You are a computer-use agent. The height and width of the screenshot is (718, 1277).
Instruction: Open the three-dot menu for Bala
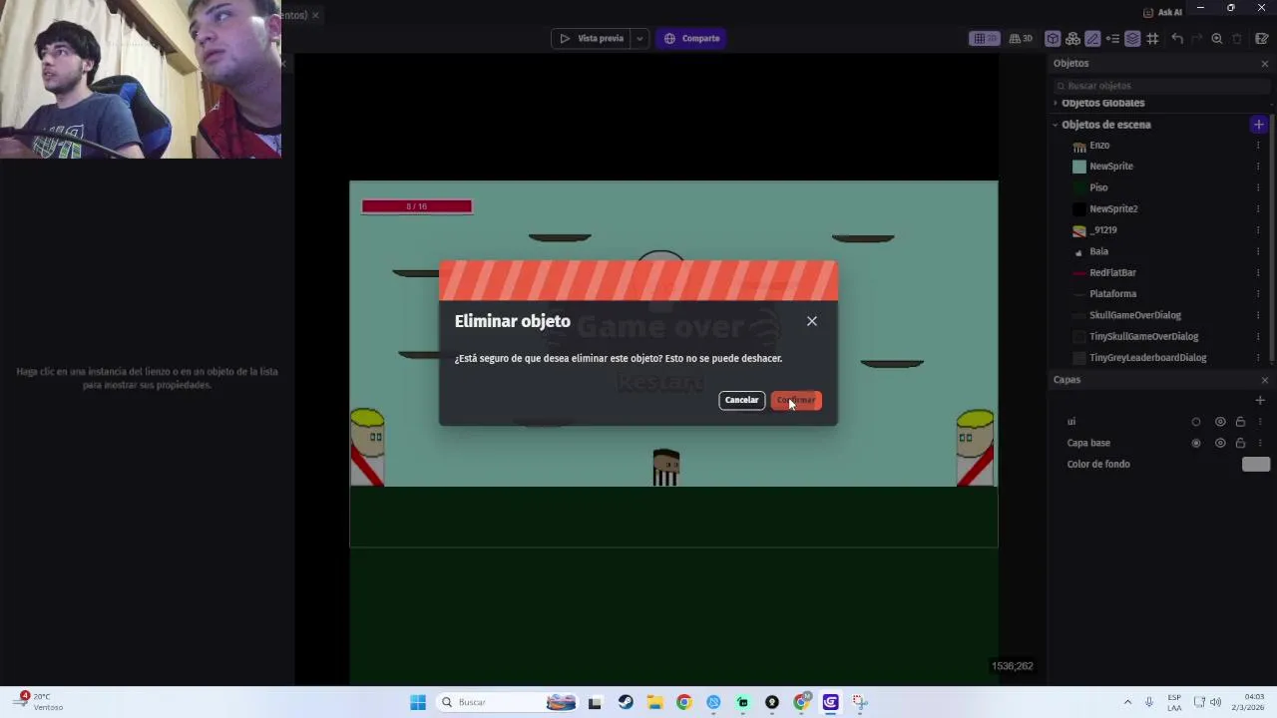pyautogui.click(x=1258, y=251)
